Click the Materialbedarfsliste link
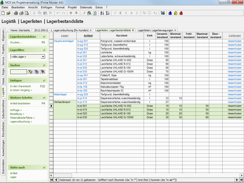Image resolution: width=244 pixels, height=183 pixels. pos(22,118)
